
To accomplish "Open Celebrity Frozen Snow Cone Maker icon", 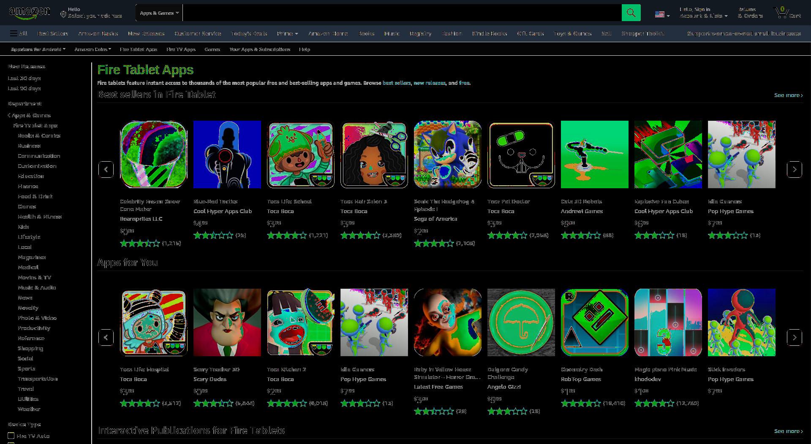I will coord(153,154).
